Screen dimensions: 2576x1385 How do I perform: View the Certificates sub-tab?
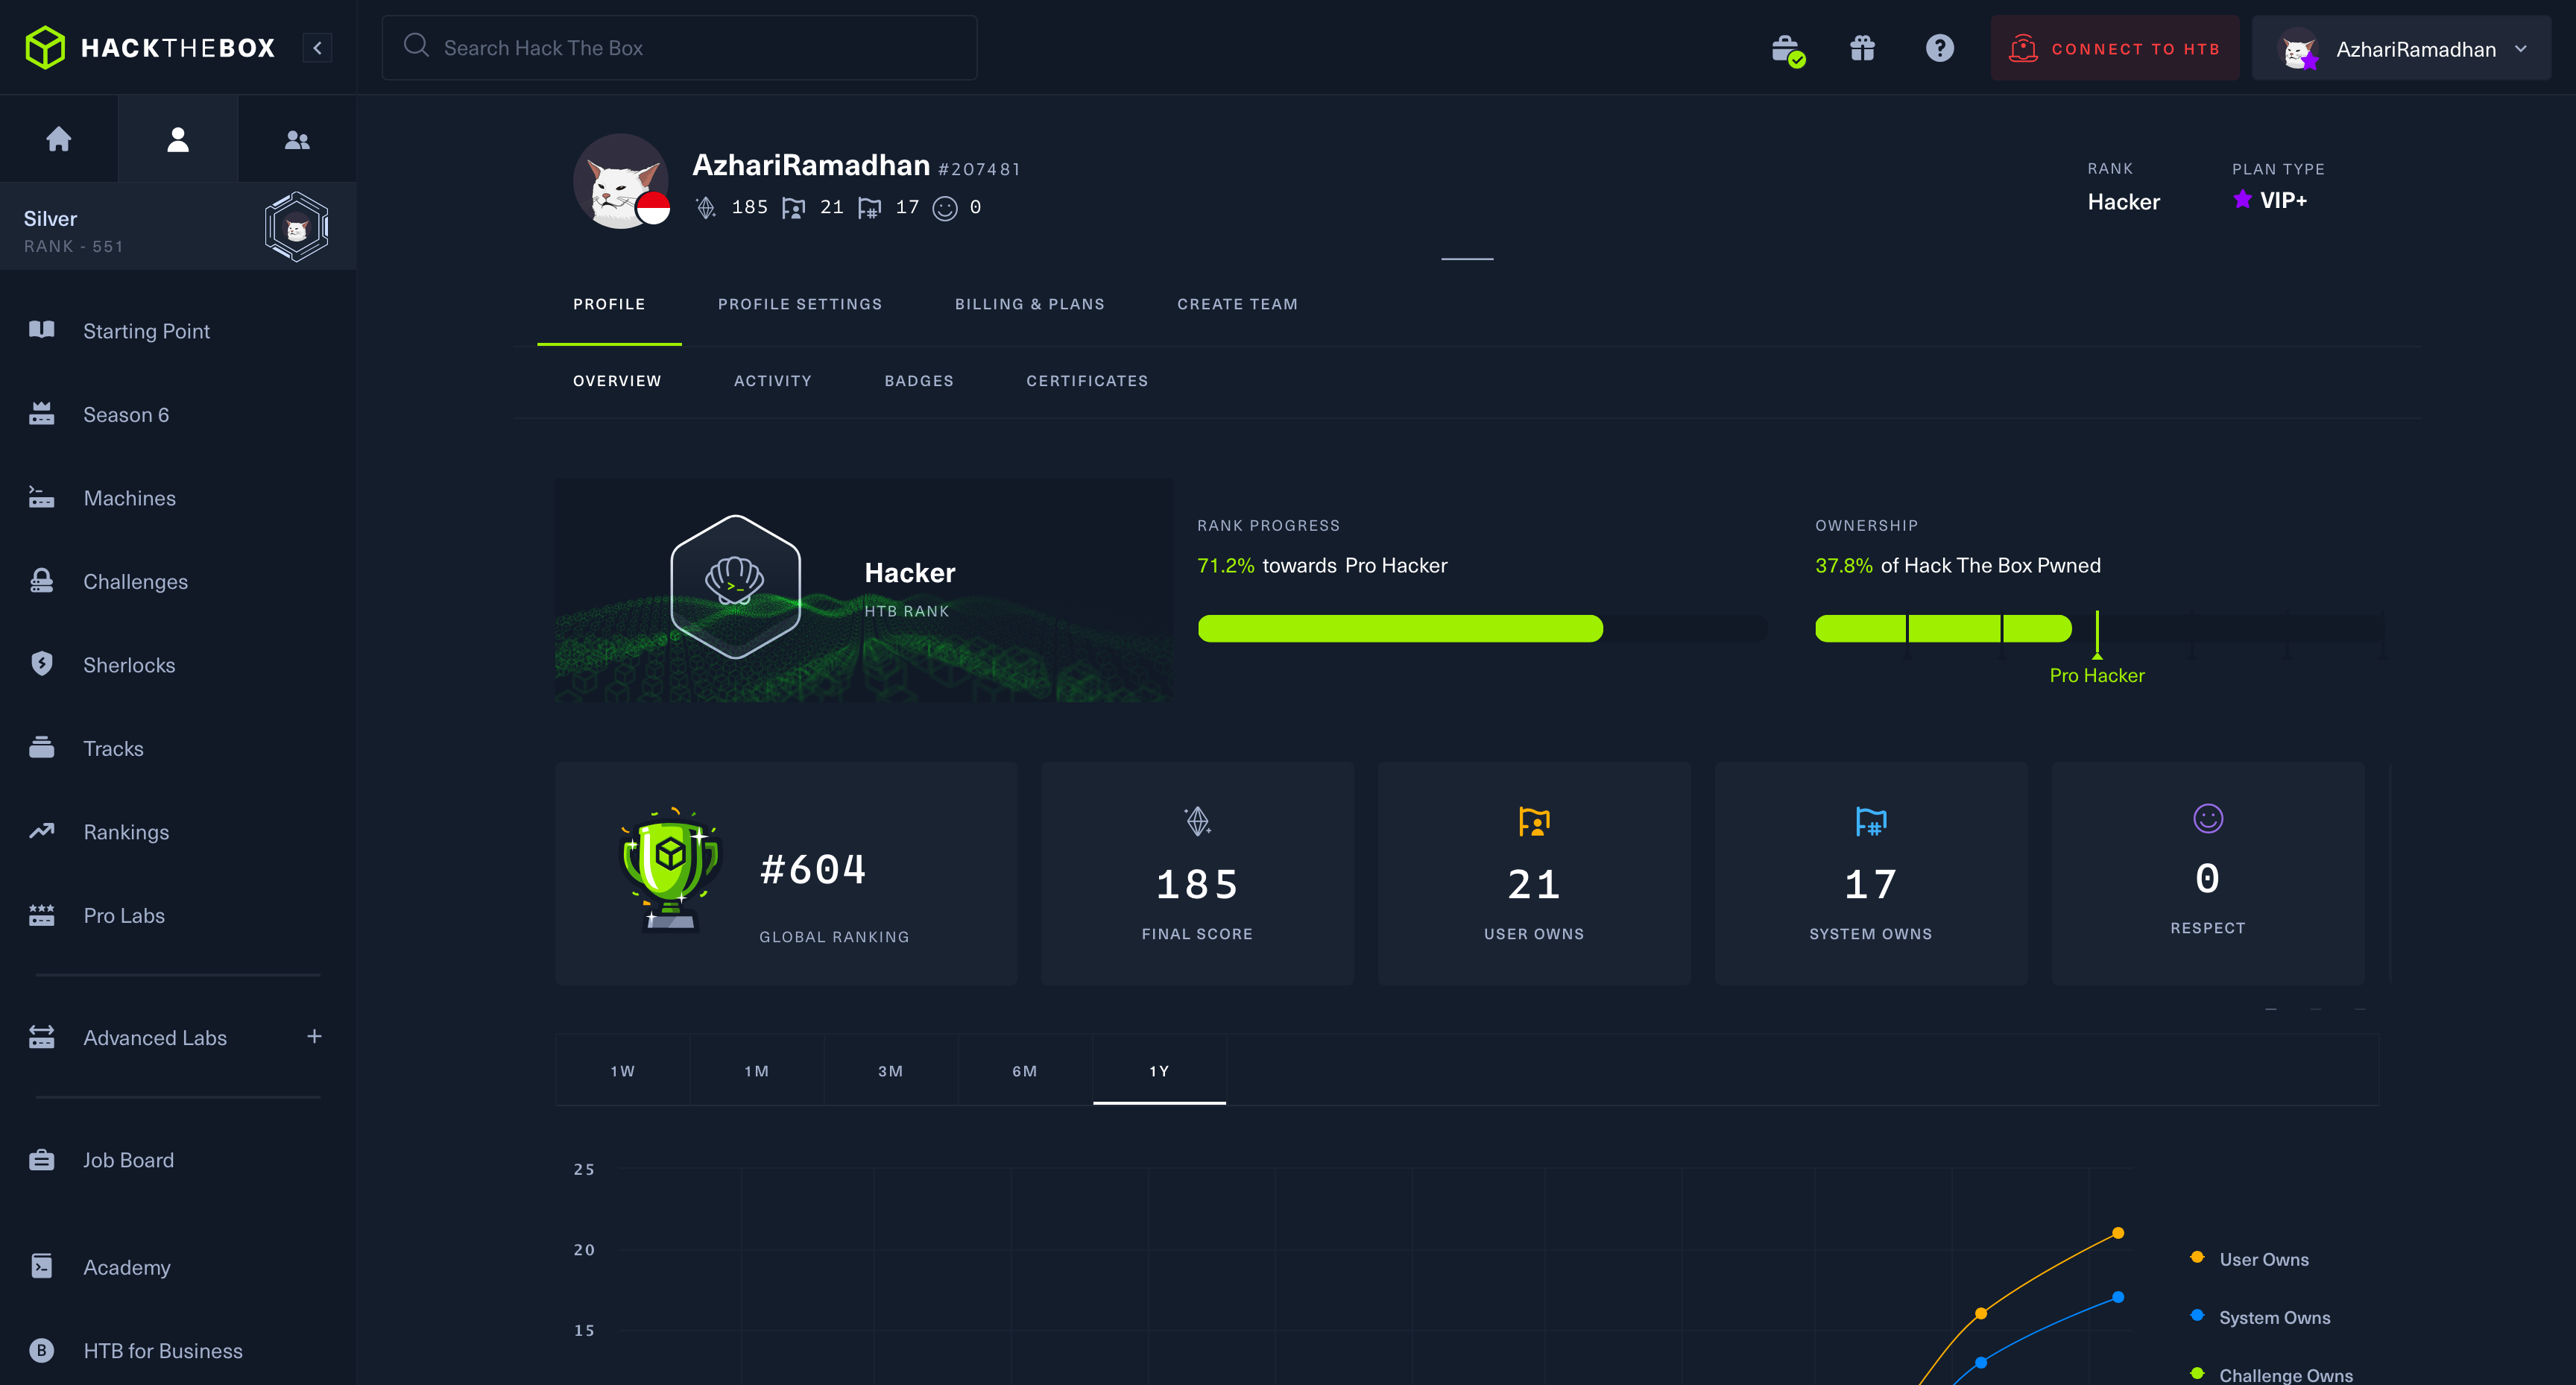click(x=1087, y=381)
